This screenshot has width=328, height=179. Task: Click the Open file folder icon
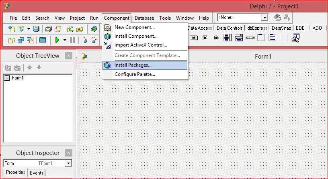pyautogui.click(x=21, y=28)
